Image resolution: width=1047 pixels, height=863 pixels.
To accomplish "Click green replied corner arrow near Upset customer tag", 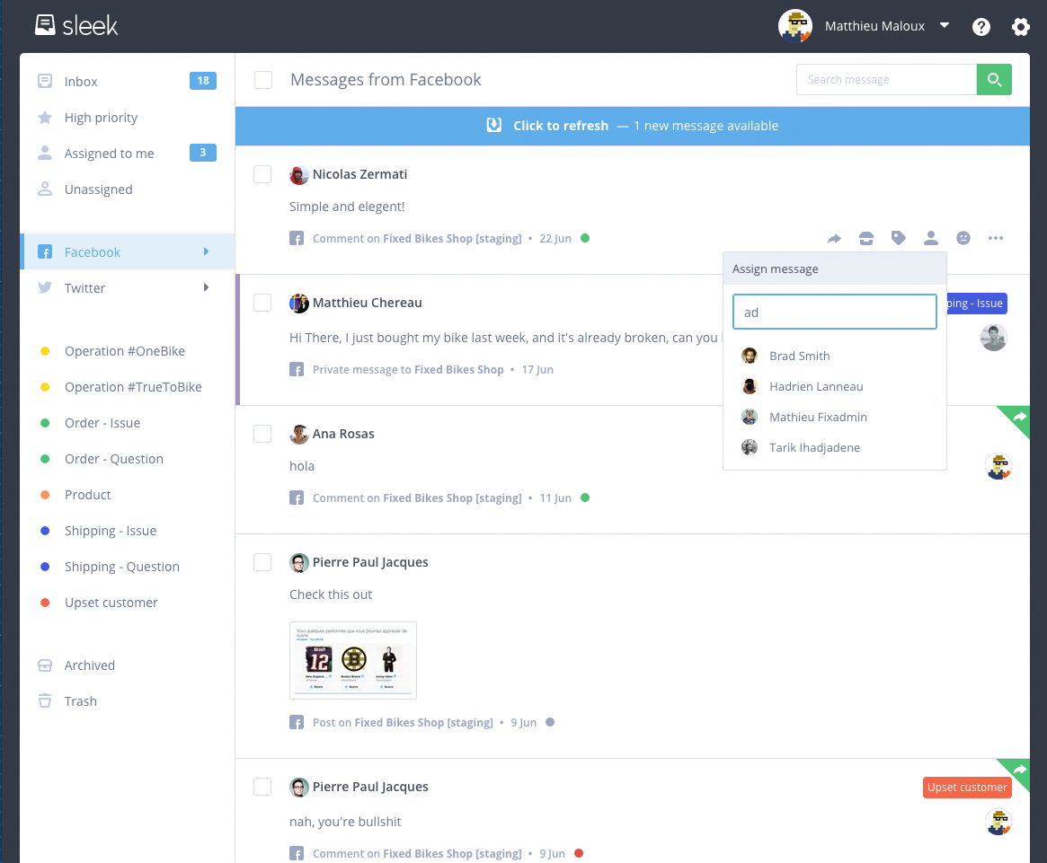I will tap(1018, 770).
